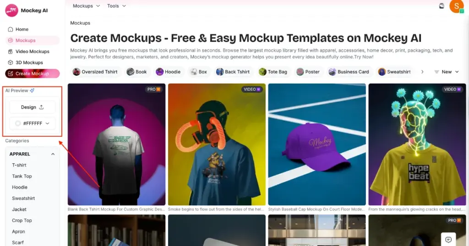Open the chat support icon
The image size is (469, 246).
coord(448,240)
